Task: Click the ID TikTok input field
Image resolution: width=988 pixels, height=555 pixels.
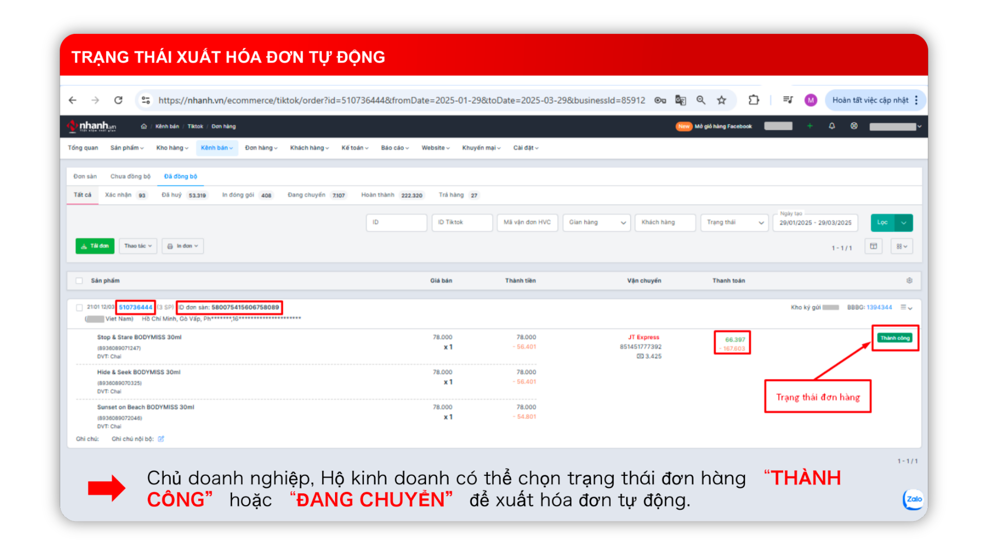Action: 462,223
